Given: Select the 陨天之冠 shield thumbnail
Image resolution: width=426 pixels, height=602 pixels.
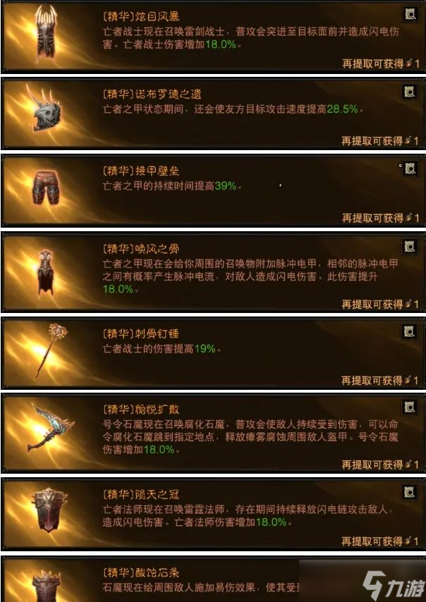Looking at the screenshot, I should click(x=49, y=510).
